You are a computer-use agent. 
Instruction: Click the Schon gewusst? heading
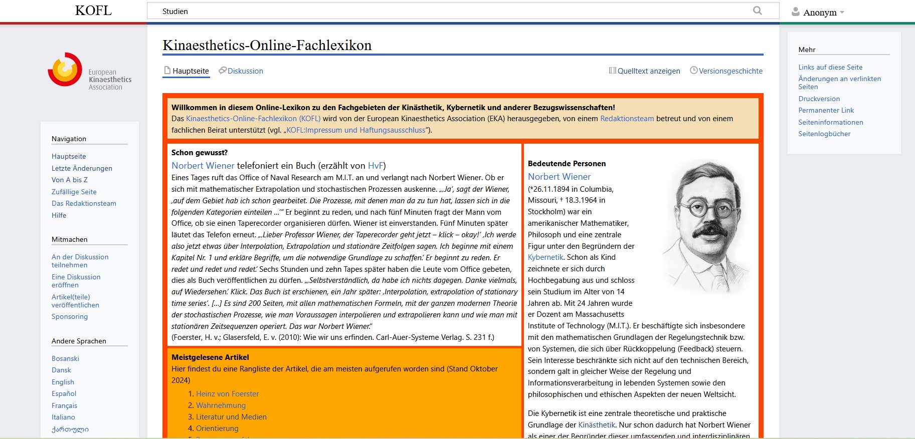click(x=200, y=153)
